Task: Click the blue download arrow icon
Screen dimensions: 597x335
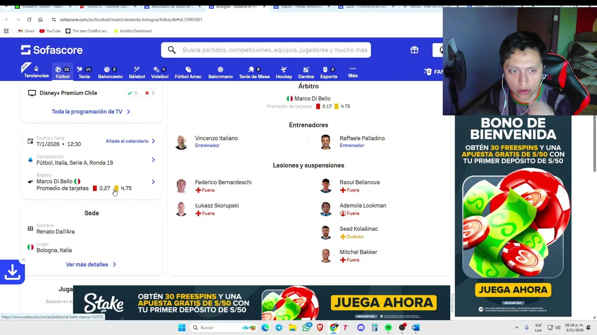Action: 12,272
